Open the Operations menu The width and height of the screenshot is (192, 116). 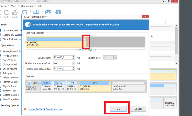tap(27, 6)
